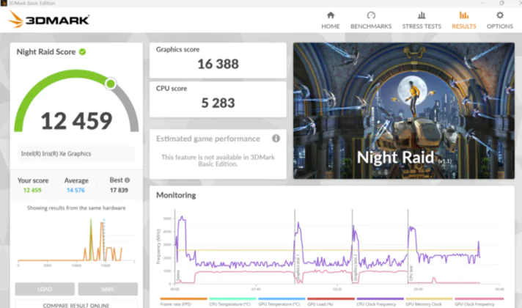Click the Monitoring heading
This screenshot has width=522, height=308.
click(176, 195)
